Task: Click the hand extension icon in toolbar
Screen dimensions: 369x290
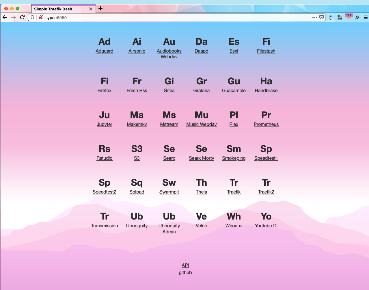Action: [331, 17]
